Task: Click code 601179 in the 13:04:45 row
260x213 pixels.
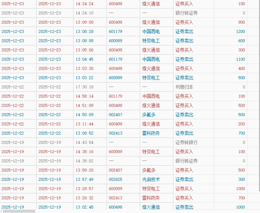Action: [115, 59]
